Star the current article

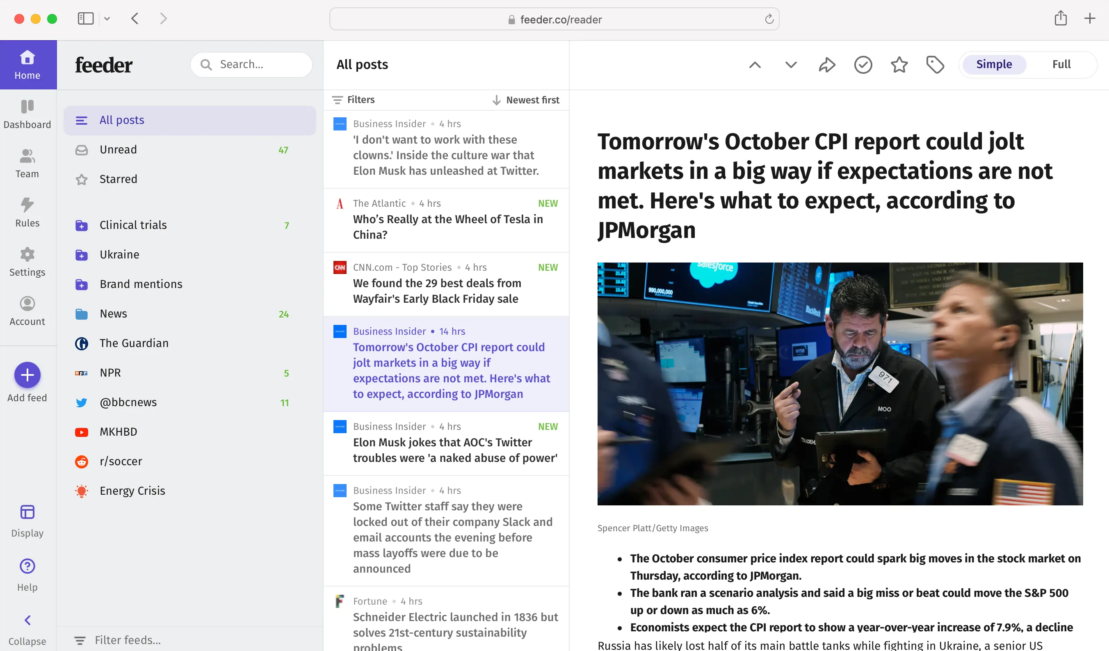point(899,65)
